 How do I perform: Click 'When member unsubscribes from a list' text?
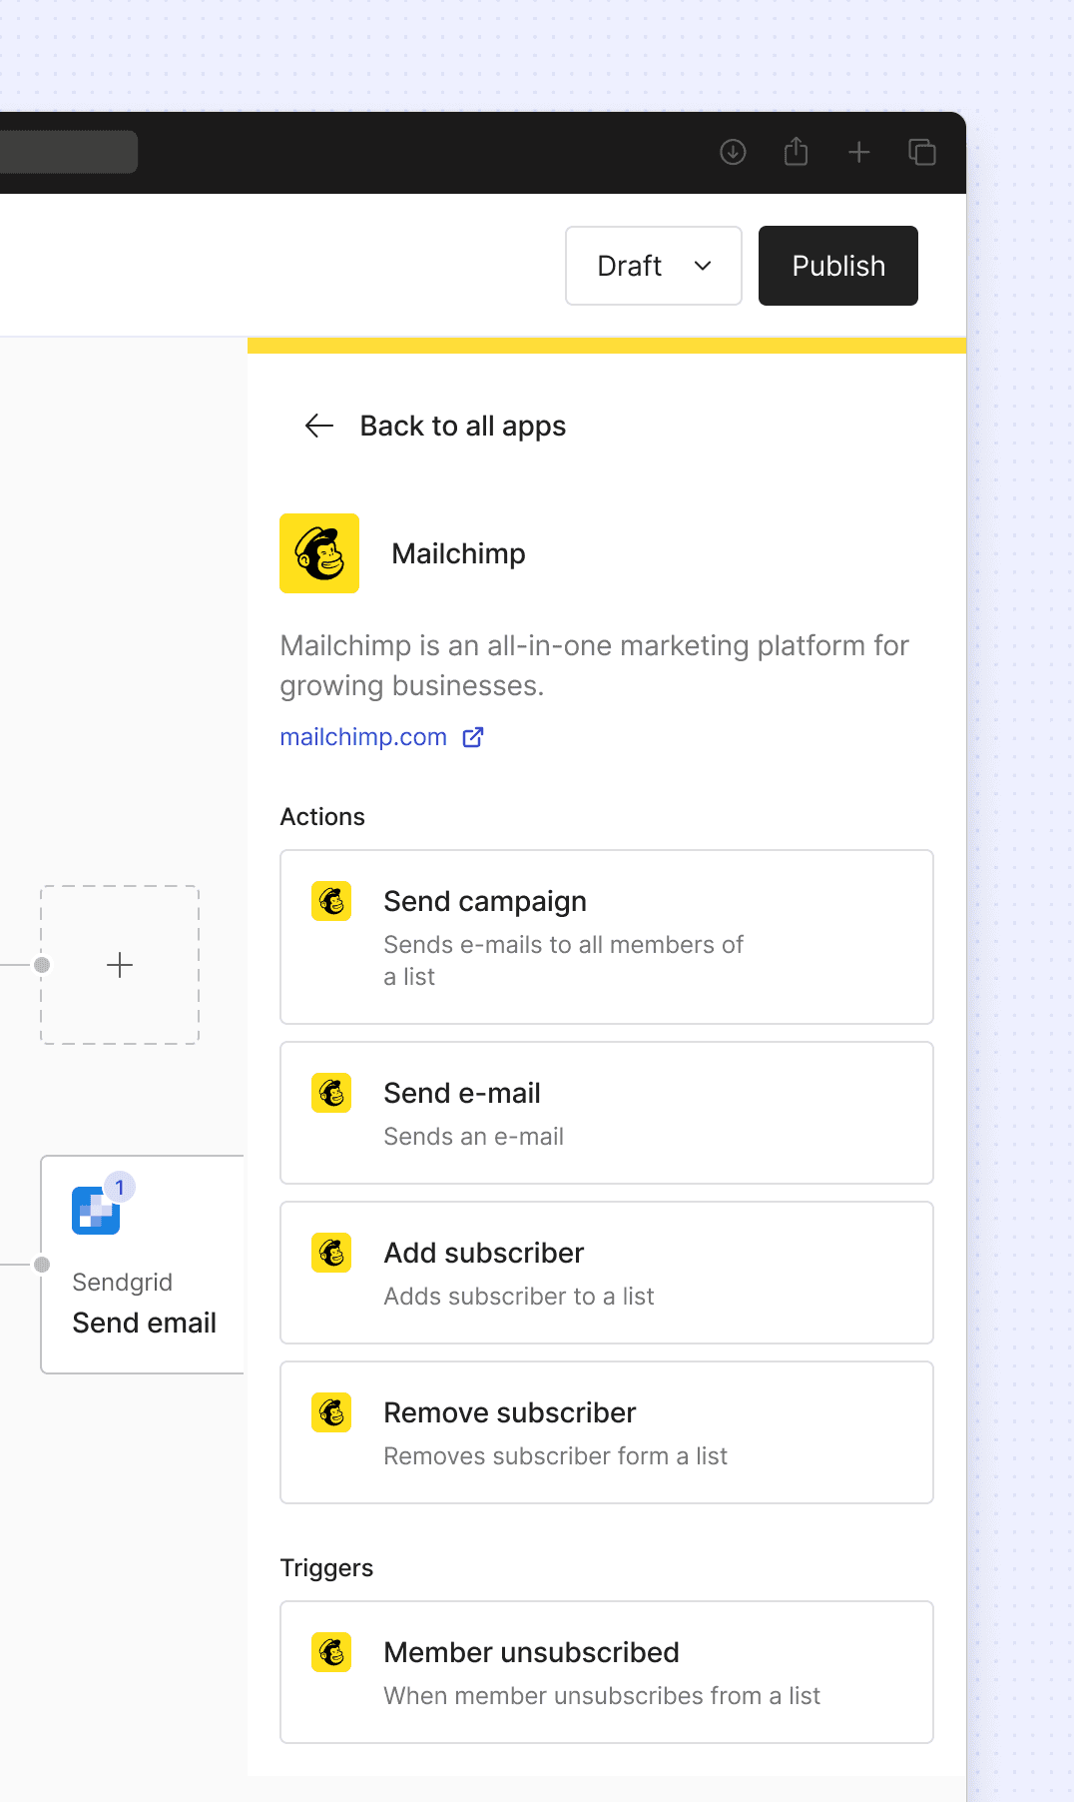tap(602, 1696)
